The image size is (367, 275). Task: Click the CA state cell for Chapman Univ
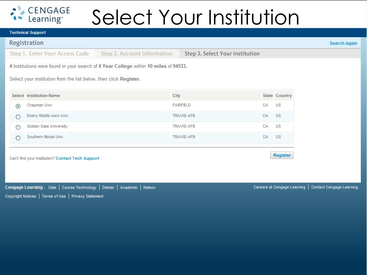265,105
